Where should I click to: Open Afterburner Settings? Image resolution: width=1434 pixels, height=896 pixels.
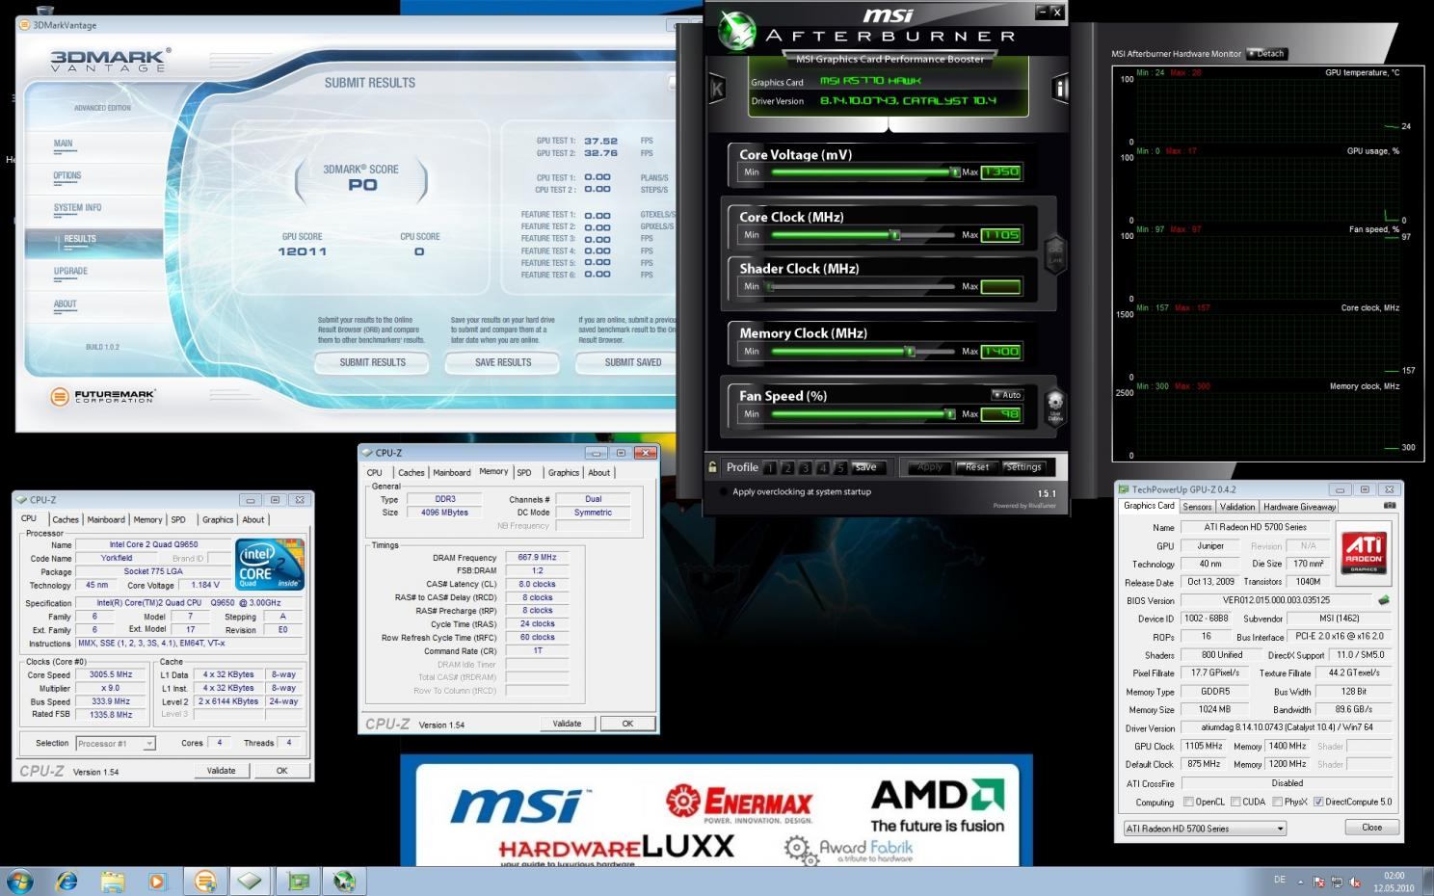[x=1023, y=467]
